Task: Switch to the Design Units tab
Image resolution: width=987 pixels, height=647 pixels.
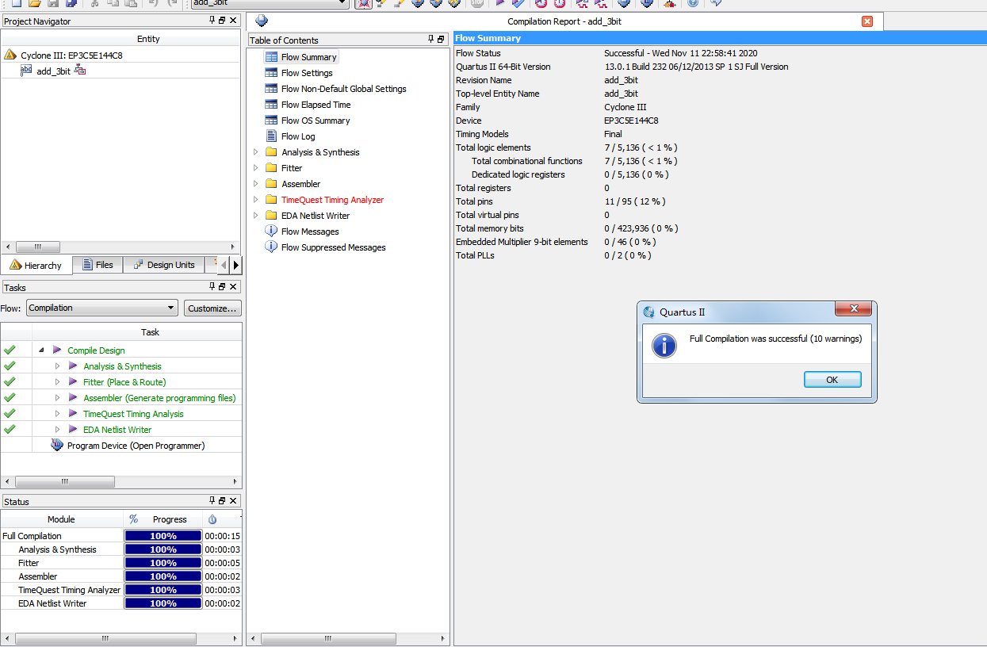Action: pyautogui.click(x=163, y=265)
